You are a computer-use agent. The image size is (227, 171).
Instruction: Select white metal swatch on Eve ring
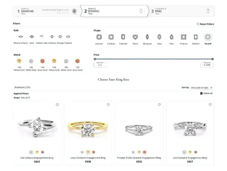[x=31, y=152]
